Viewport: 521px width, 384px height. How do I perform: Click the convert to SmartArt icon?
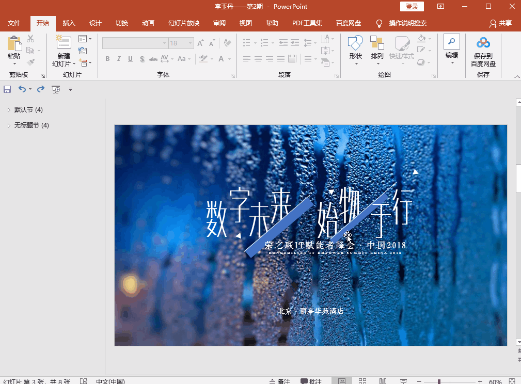coord(325,62)
